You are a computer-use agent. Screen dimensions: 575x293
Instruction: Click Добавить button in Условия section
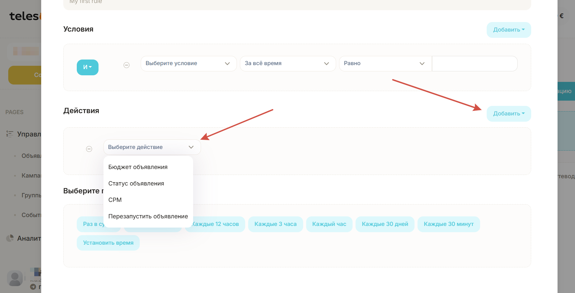[x=508, y=30]
